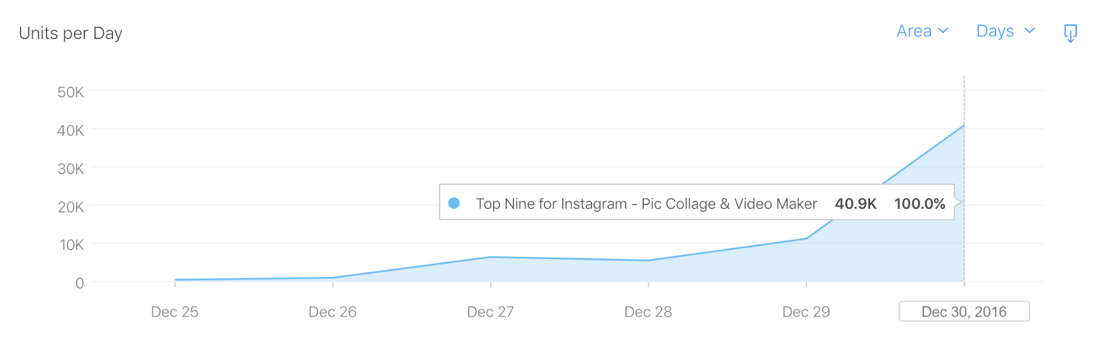Click the blue legend dot in tooltip
The width and height of the screenshot is (1097, 342).
click(454, 204)
